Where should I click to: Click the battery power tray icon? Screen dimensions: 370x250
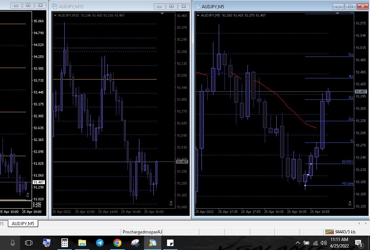[306, 243]
